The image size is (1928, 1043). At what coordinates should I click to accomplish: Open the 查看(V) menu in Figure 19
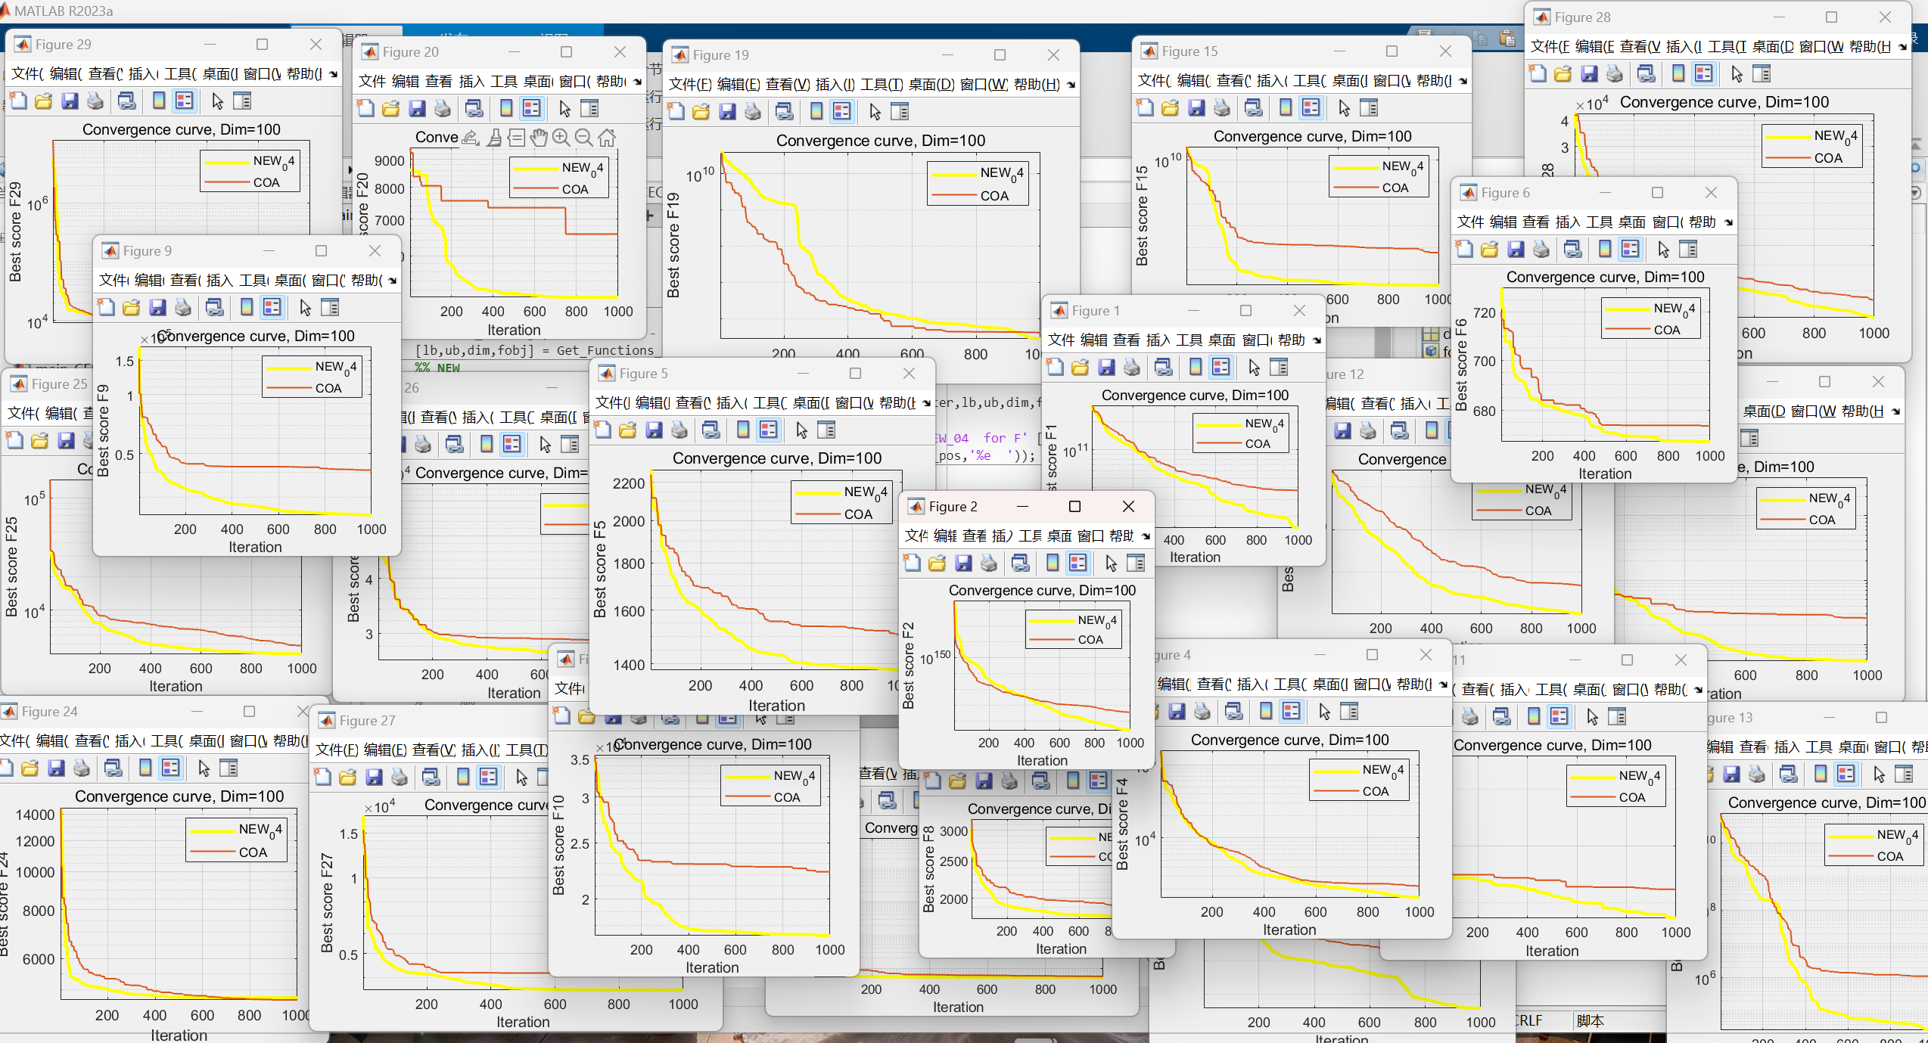787,85
